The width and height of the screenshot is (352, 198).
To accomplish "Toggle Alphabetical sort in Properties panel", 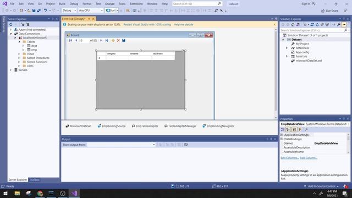I will (288, 130).
